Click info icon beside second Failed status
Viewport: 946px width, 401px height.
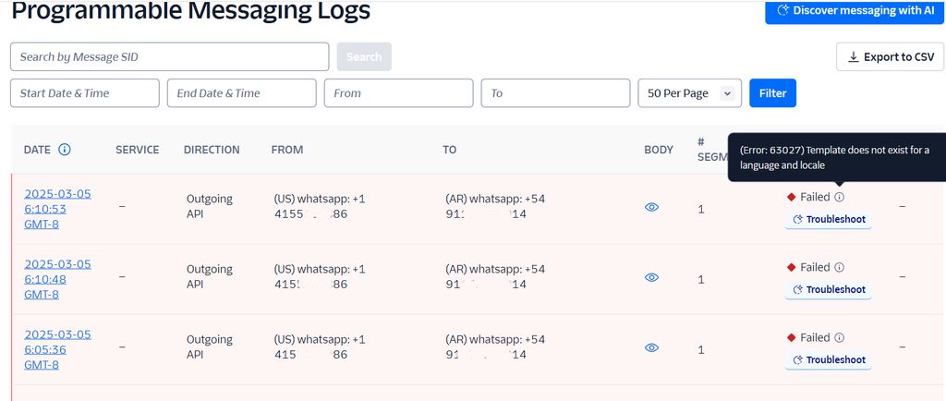coord(839,267)
